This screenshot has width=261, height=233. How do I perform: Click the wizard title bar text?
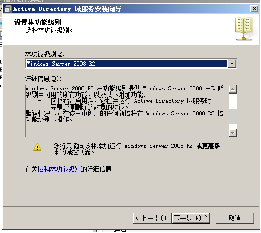point(67,9)
